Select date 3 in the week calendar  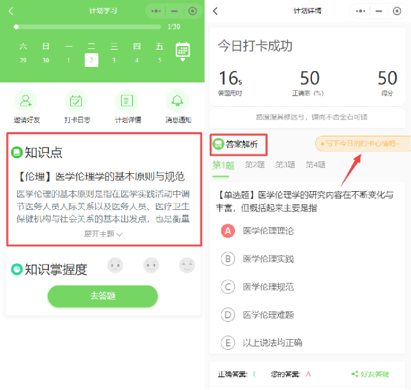click(114, 60)
